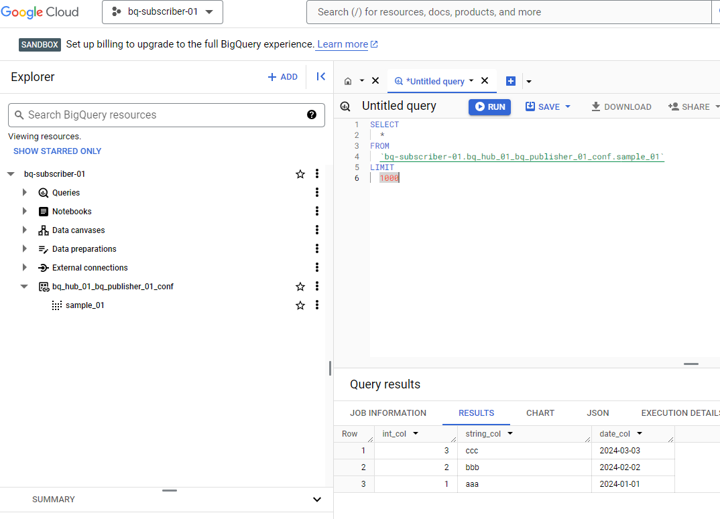Focus the top resource search bar

[509, 12]
